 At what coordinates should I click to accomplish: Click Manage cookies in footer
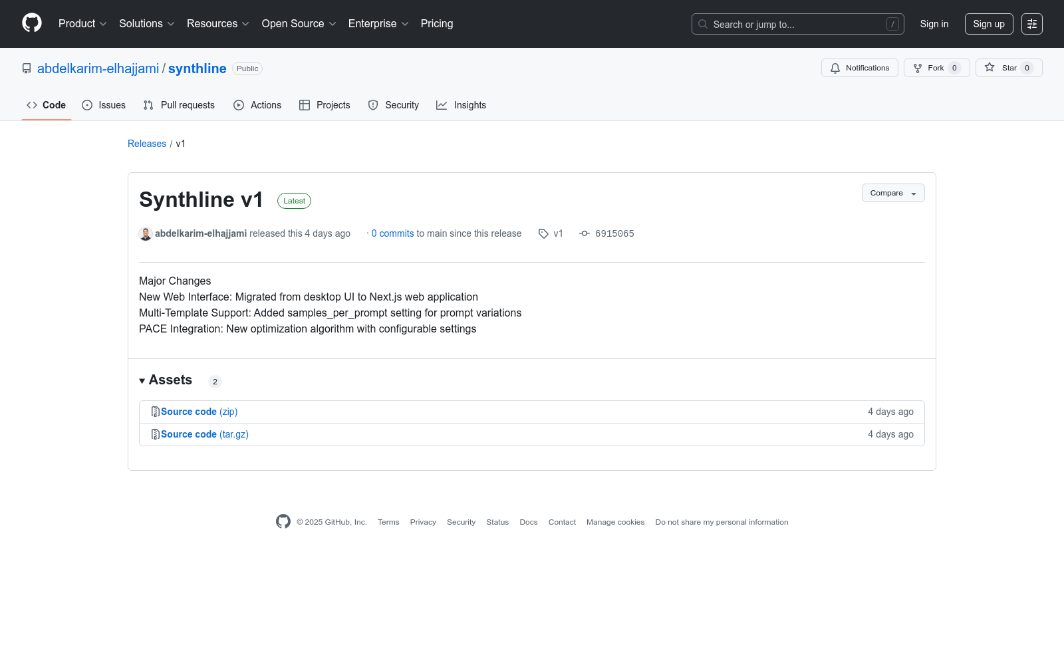pos(616,522)
